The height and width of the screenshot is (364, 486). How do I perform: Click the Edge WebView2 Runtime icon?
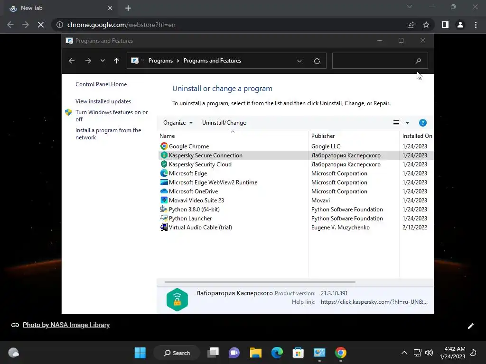pos(164,182)
